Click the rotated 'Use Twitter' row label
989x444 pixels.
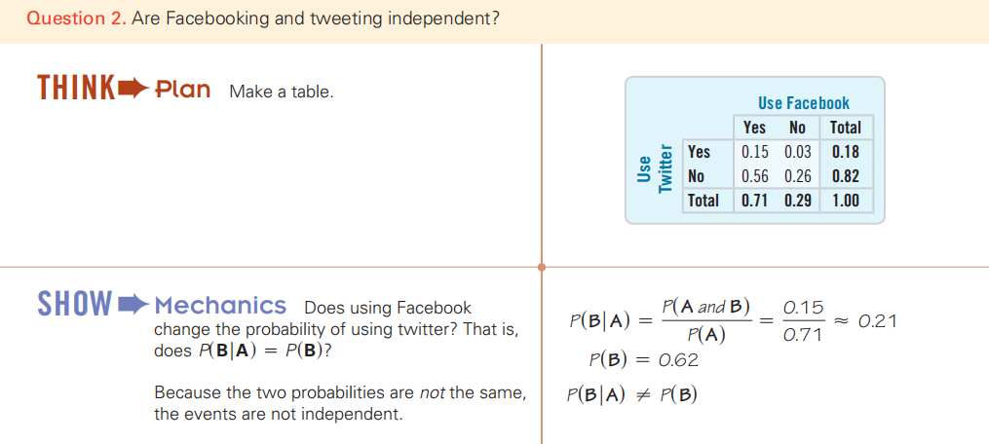(x=653, y=168)
